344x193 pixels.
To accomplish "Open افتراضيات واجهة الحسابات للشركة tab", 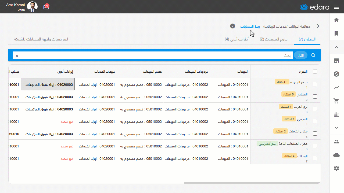I will click(41, 39).
